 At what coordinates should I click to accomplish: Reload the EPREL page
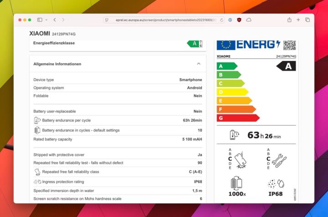coord(222,20)
